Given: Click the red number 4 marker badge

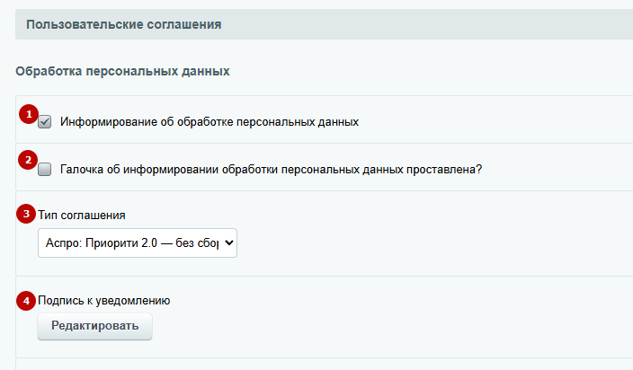Looking at the screenshot, I should pos(26,301).
